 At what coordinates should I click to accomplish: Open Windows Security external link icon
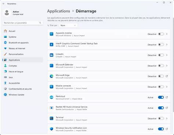(167, 129)
